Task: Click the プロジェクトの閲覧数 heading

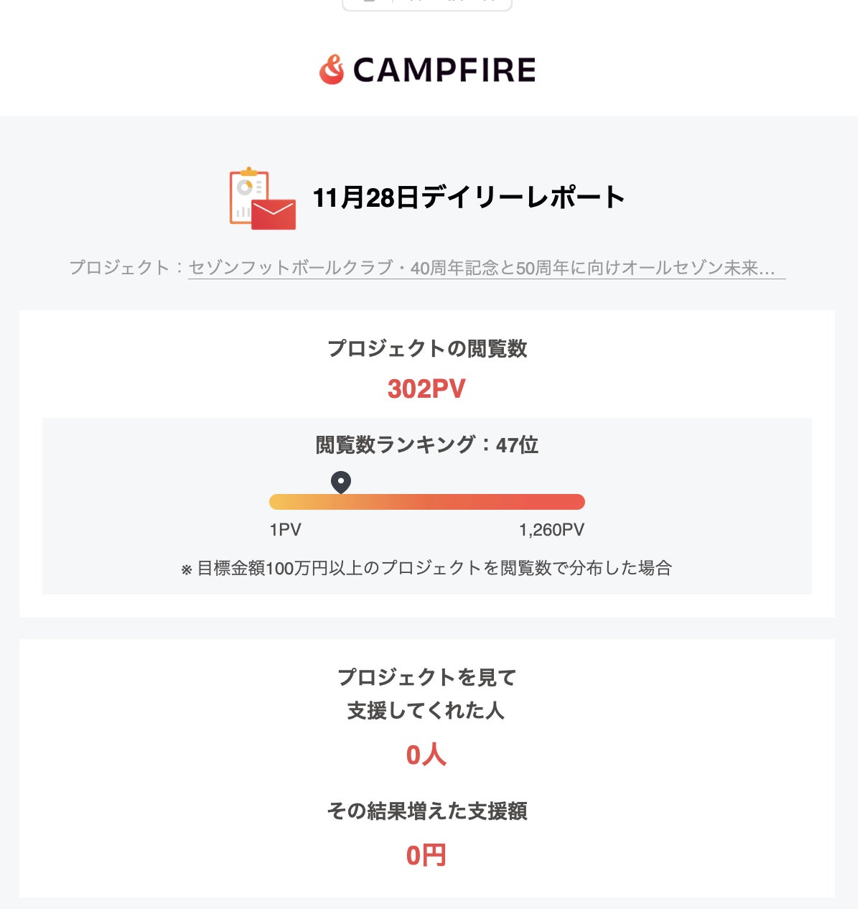Action: [427, 349]
